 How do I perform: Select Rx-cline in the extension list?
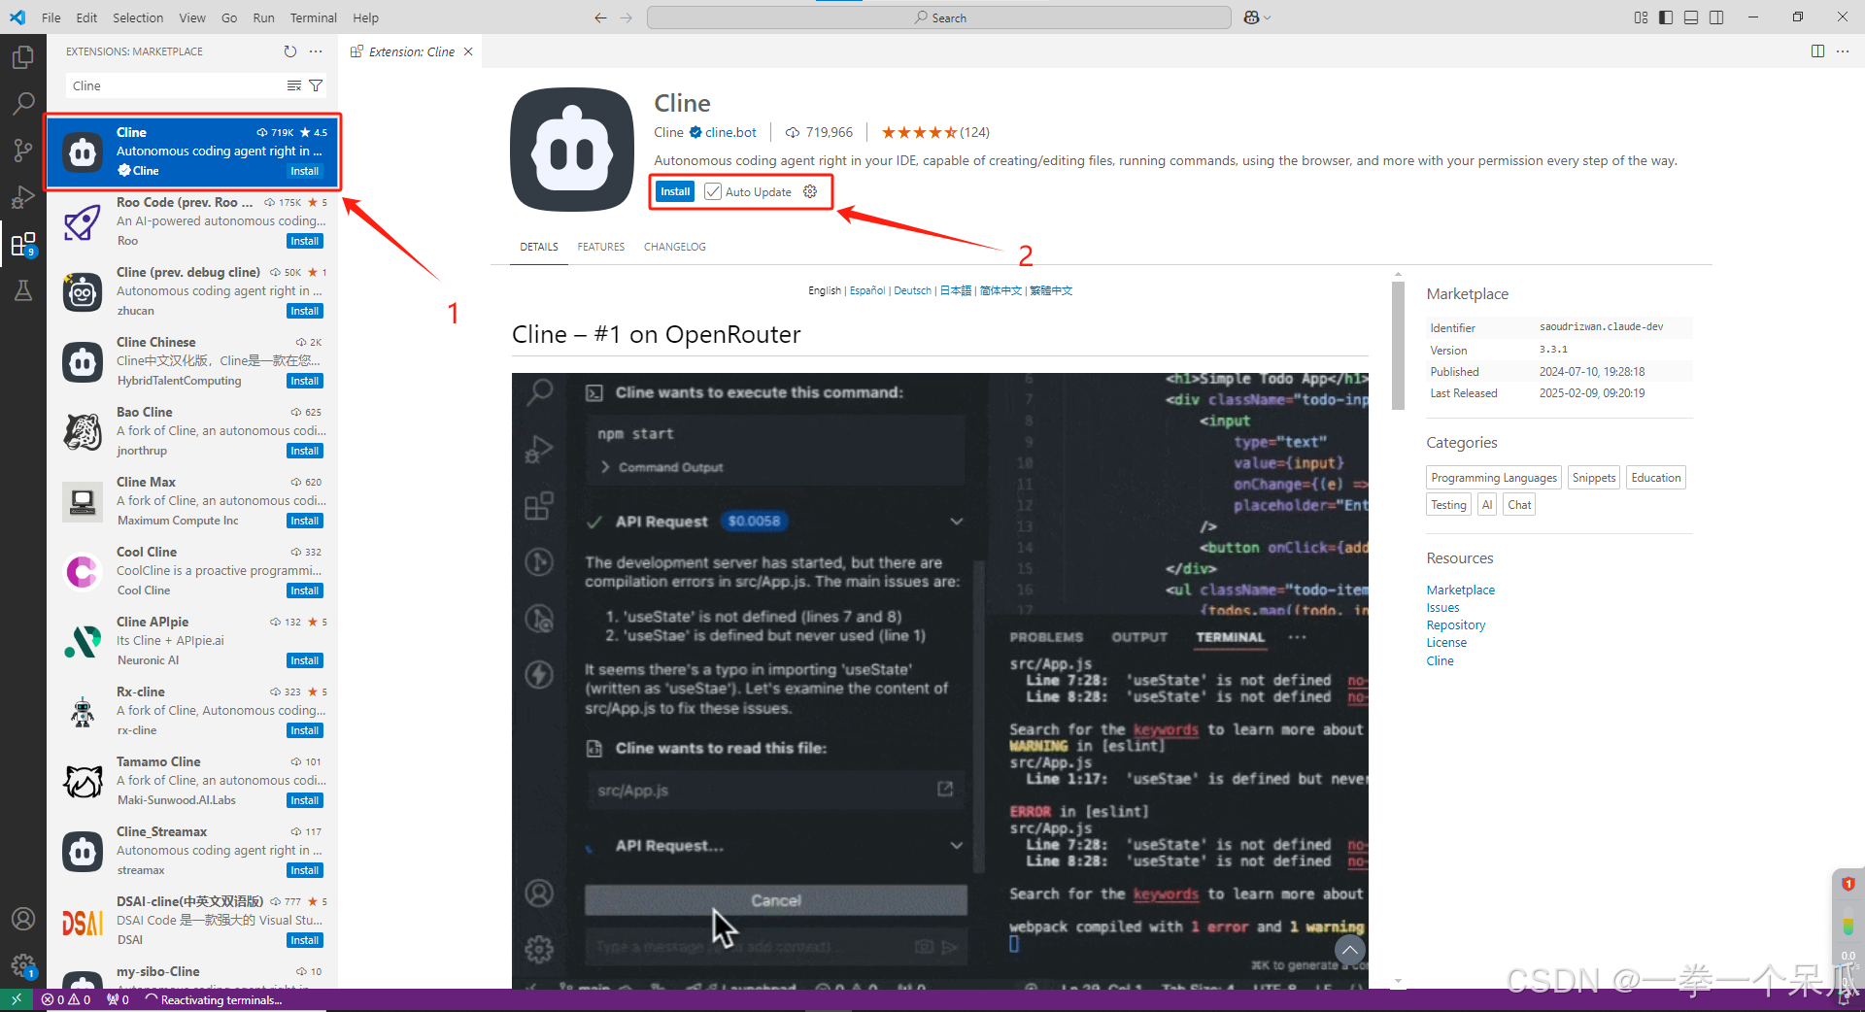tap(192, 711)
